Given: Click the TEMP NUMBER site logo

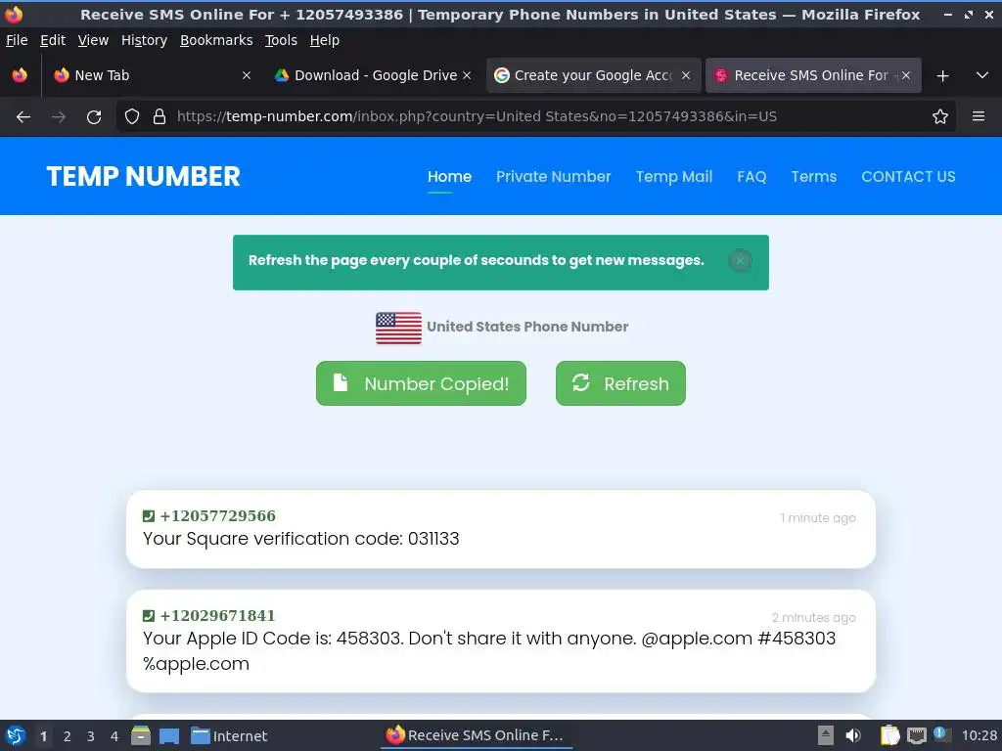Looking at the screenshot, I should coord(143,176).
